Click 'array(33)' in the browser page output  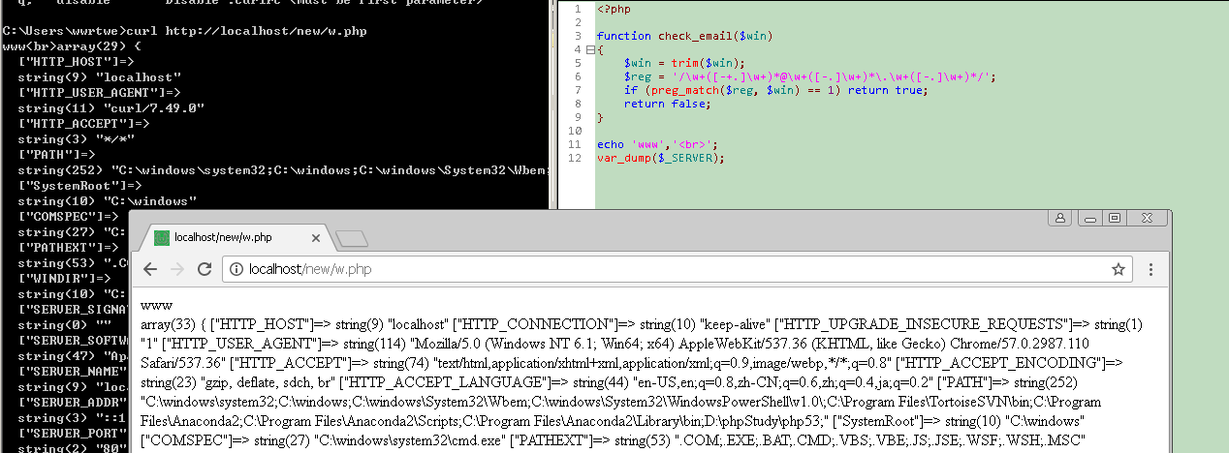tap(167, 323)
